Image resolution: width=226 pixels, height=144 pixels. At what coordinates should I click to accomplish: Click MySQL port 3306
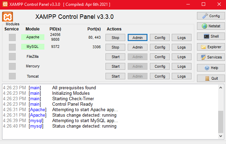(97, 47)
